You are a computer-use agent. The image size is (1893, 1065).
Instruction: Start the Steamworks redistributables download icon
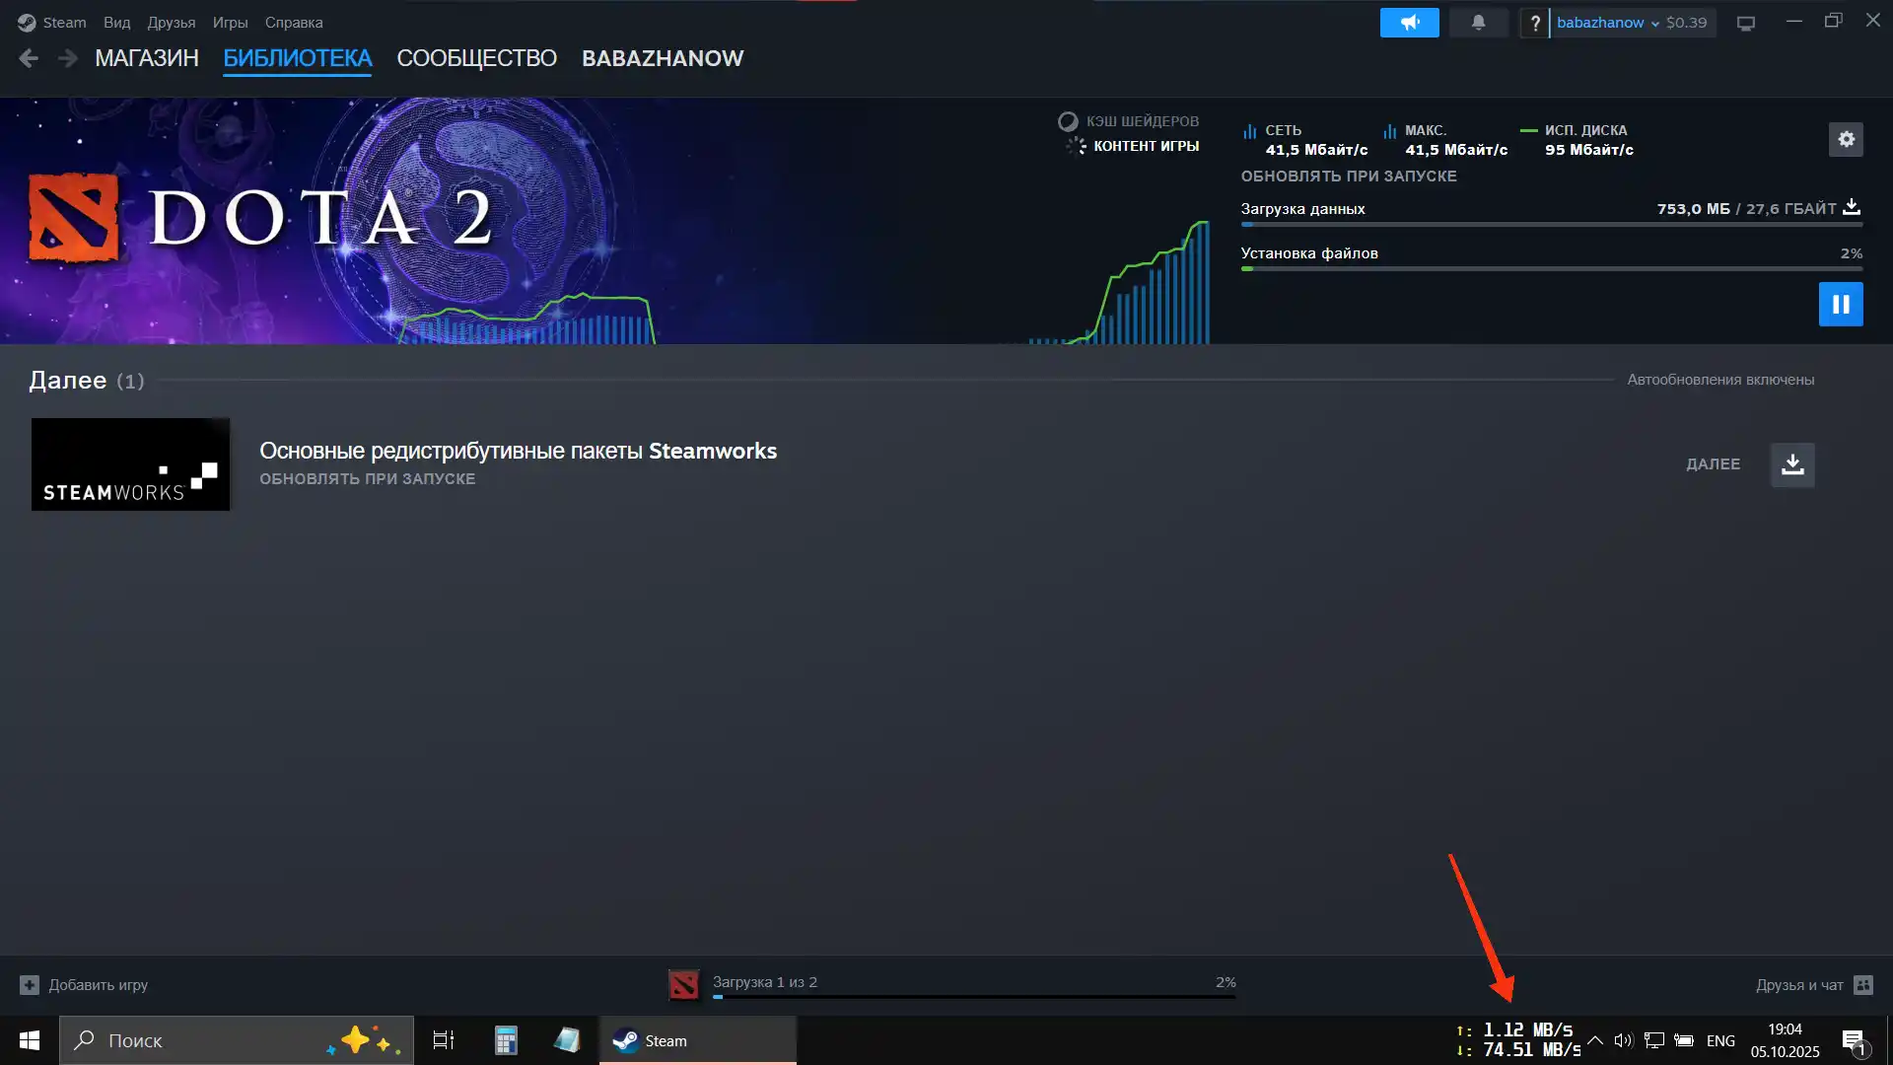[1791, 464]
